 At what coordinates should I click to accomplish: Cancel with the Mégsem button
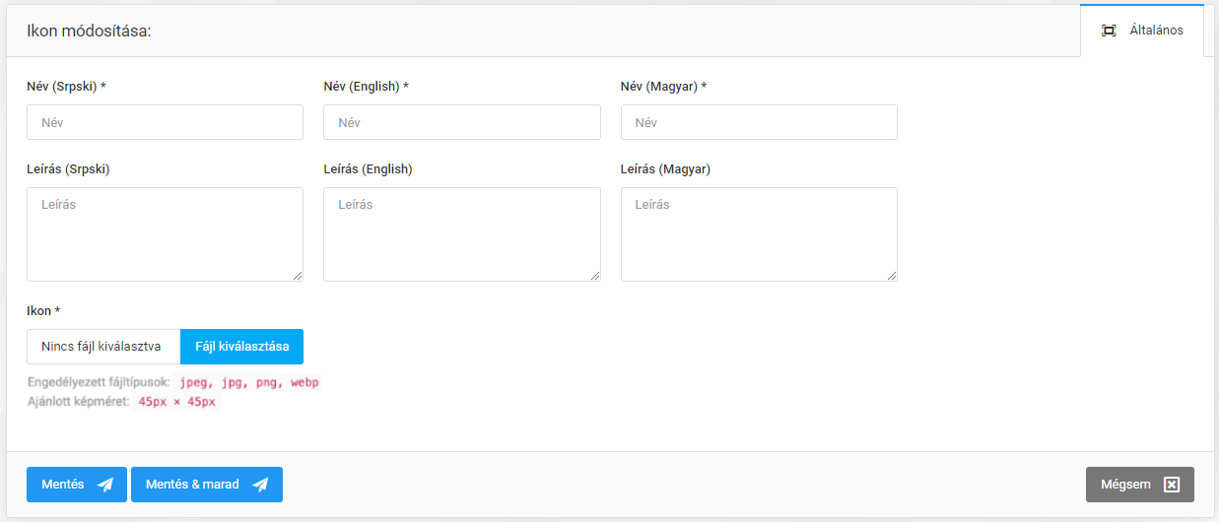coord(1139,485)
